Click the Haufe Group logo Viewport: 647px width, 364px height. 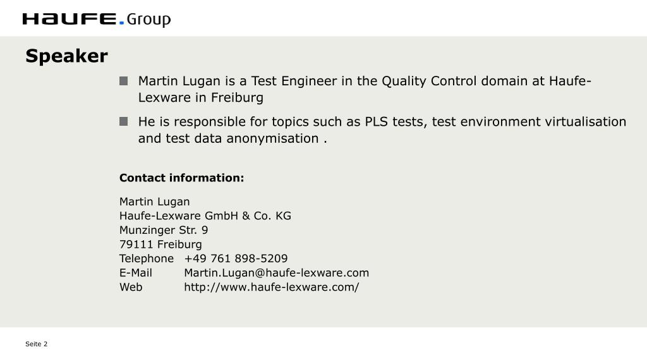97,19
